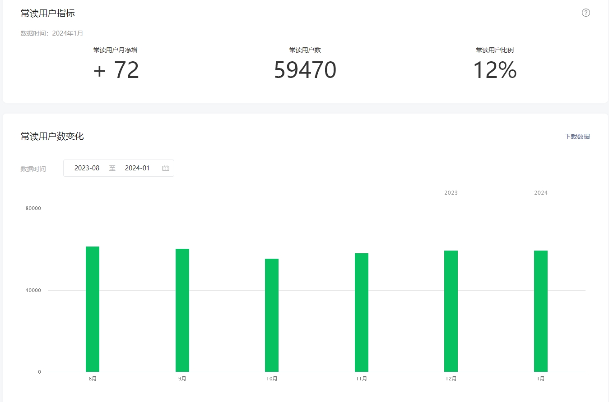Viewport: 609px width, 402px height.
Task: Click the 59470 常读用户数 value
Action: [305, 71]
